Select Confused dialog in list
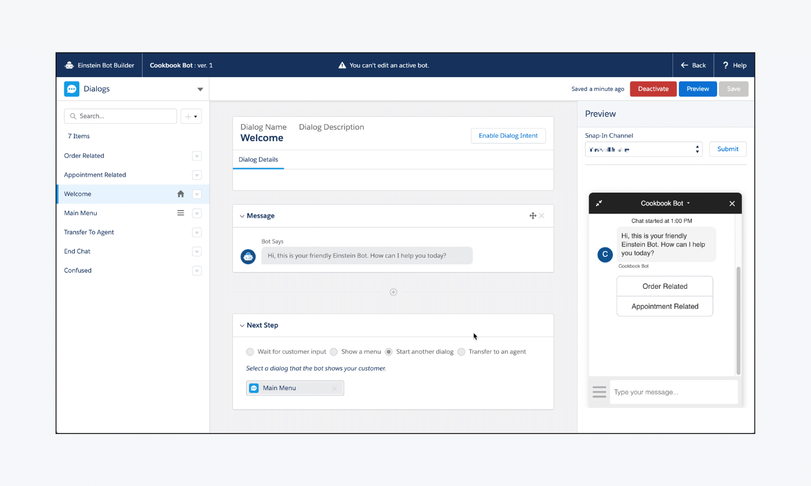Viewport: 811px width, 486px height. 78,270
